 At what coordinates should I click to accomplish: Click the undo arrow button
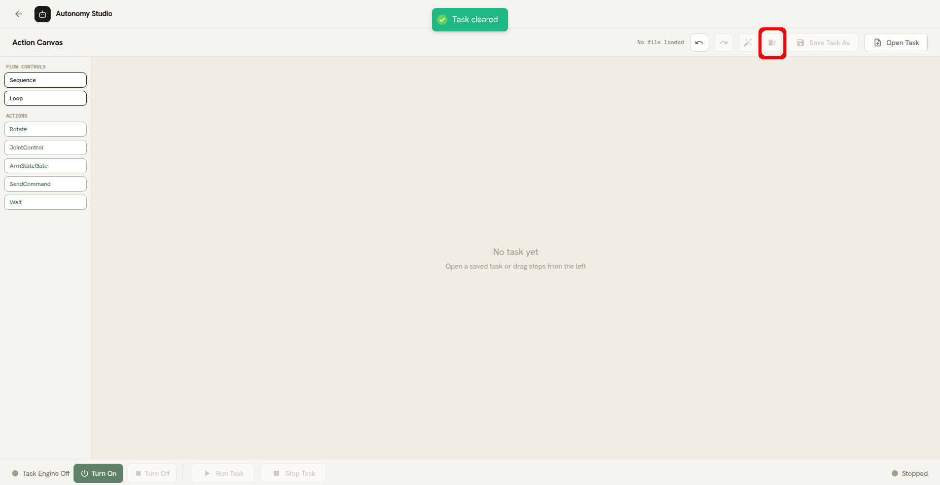coord(699,43)
